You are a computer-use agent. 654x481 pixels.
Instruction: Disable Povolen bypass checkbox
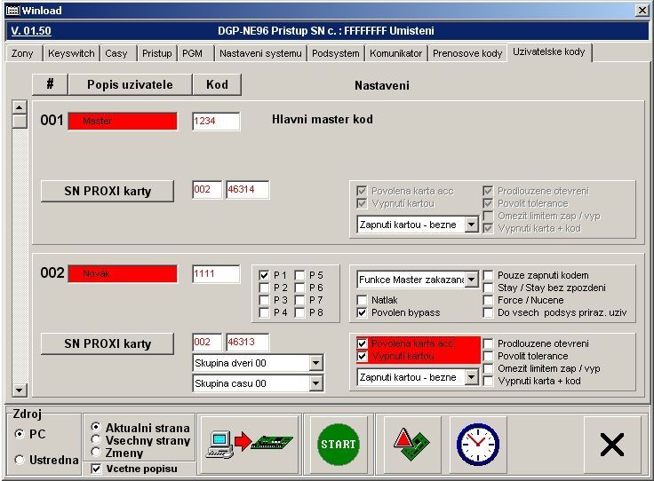pyautogui.click(x=363, y=312)
